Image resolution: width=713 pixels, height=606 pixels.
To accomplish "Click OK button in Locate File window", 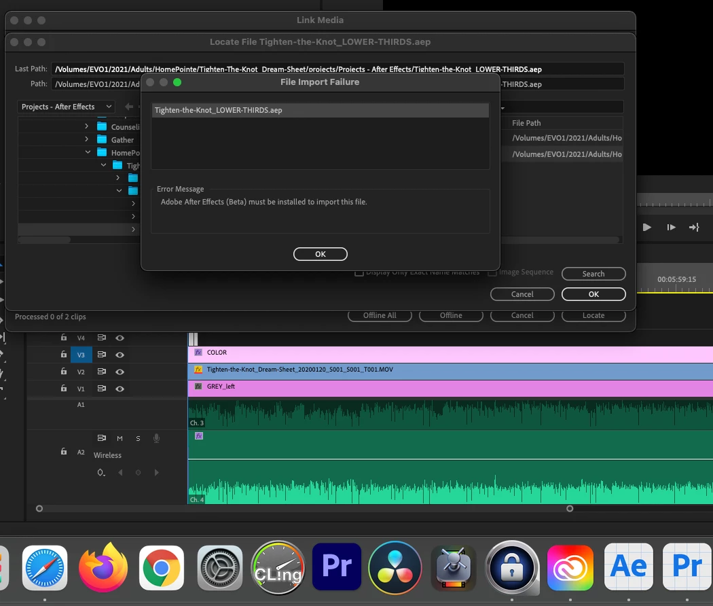I will click(593, 294).
